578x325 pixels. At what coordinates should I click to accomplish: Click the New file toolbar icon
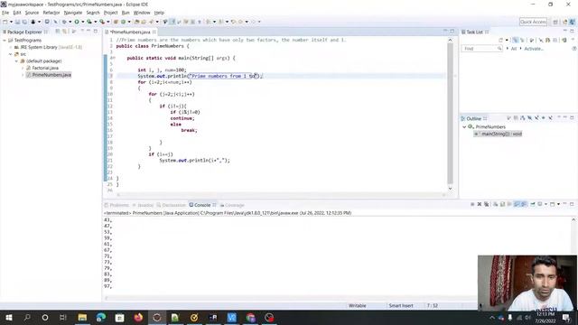click(5, 22)
